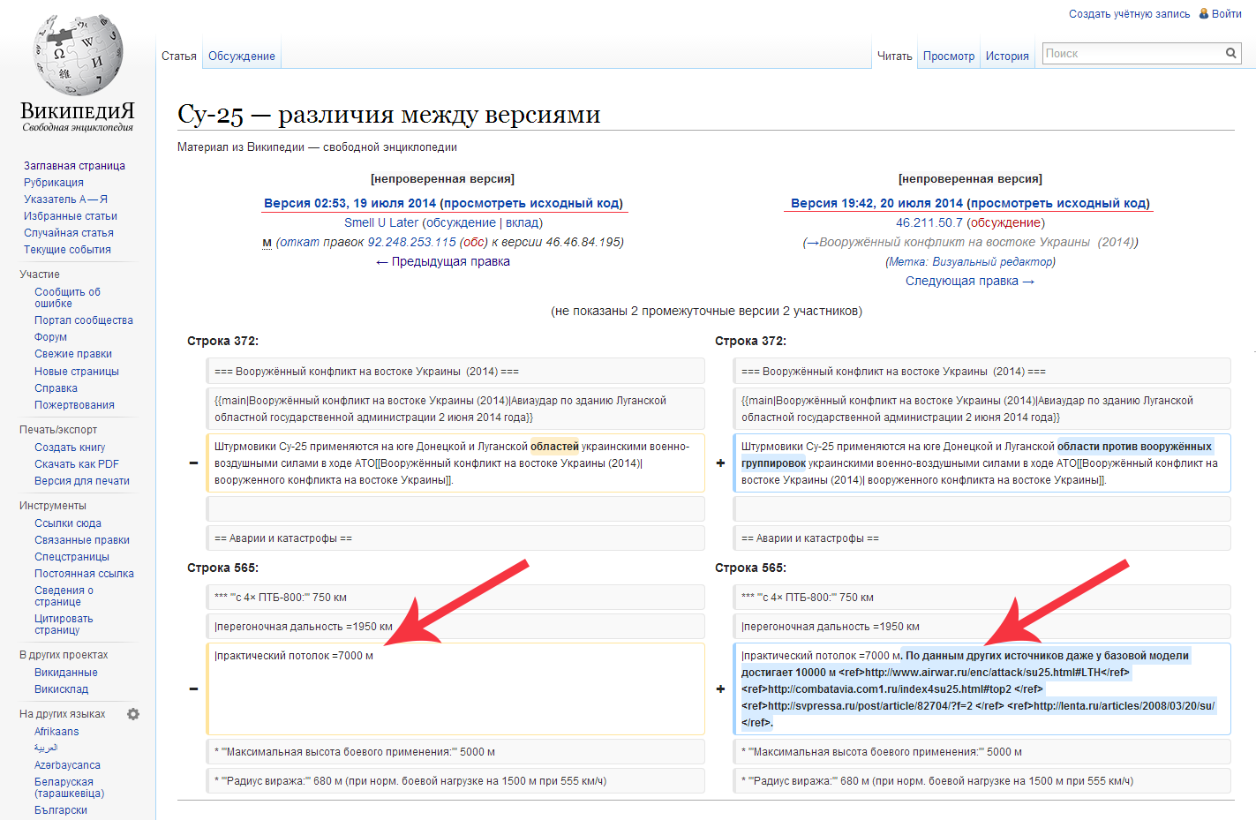Click the В других проектах heading
1256x820 pixels.
point(64,654)
